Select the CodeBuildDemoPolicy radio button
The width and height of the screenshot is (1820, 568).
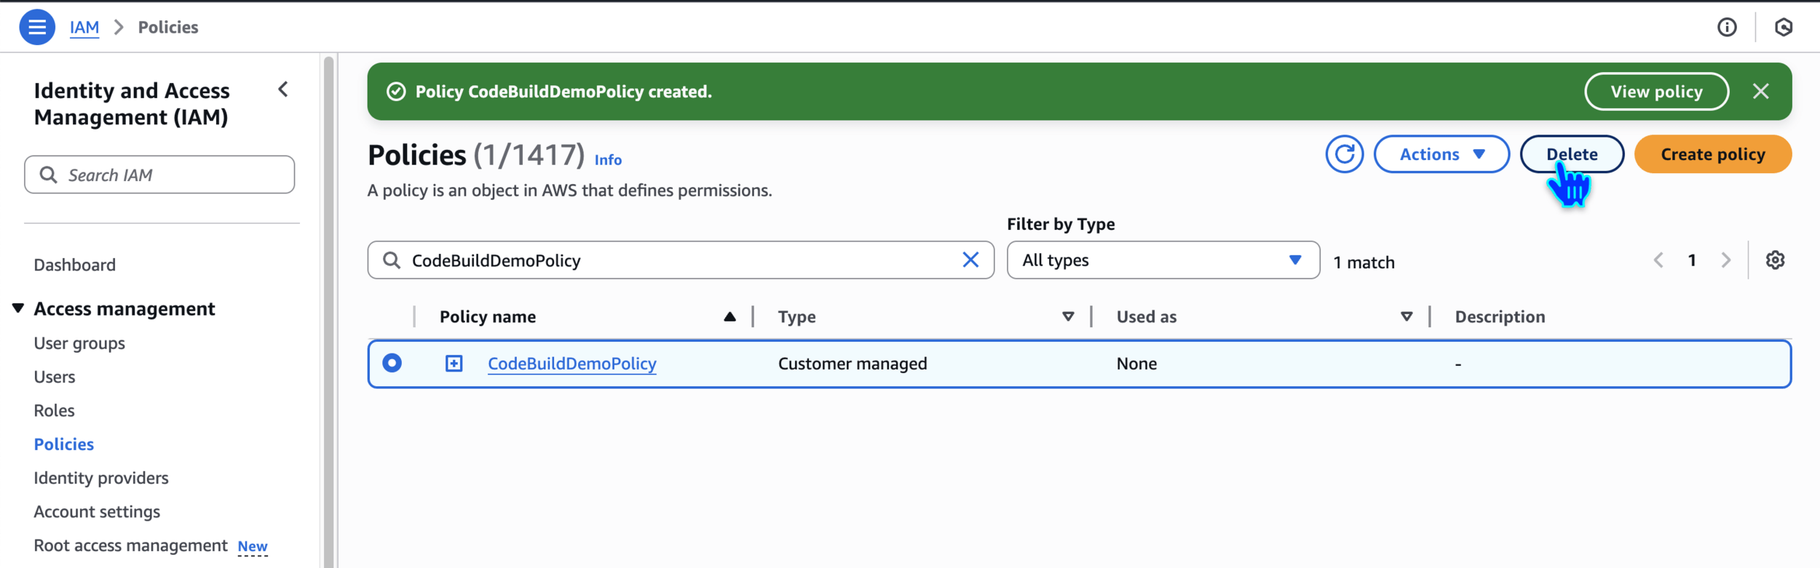coord(392,363)
